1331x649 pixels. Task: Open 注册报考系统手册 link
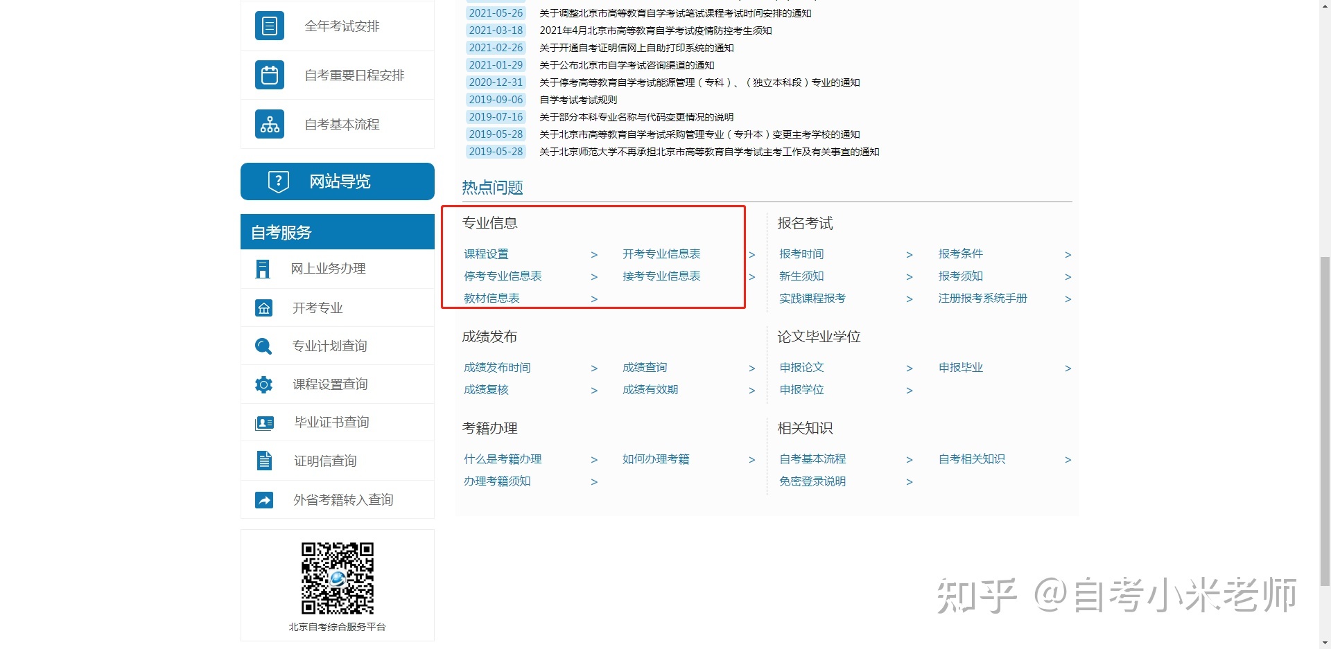tap(982, 299)
